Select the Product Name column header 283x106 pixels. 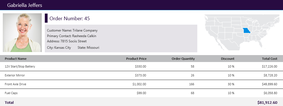(16, 59)
